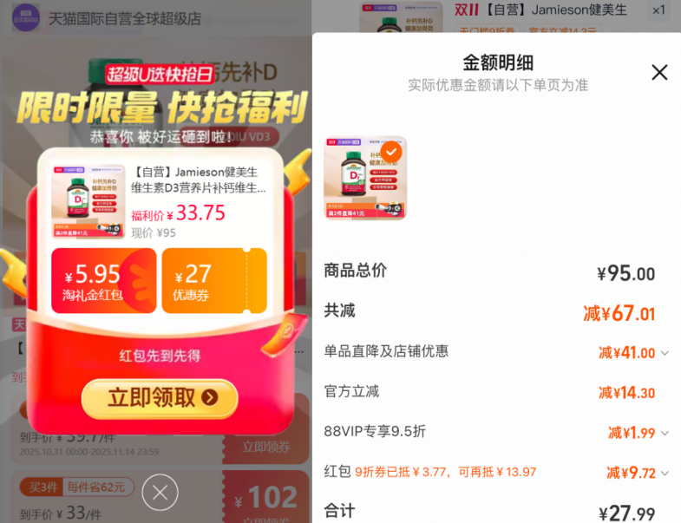Click the ¥102 coupon at the bottom

pos(266,497)
